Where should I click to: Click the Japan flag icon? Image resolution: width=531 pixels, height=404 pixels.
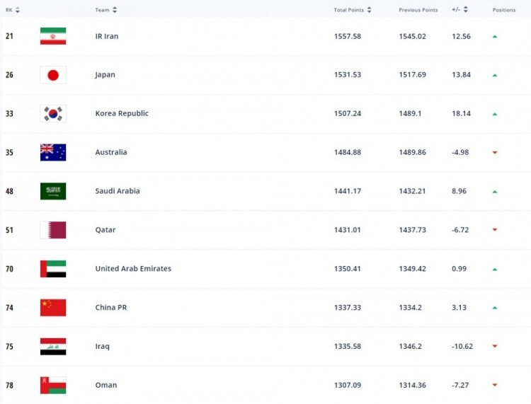click(x=53, y=75)
